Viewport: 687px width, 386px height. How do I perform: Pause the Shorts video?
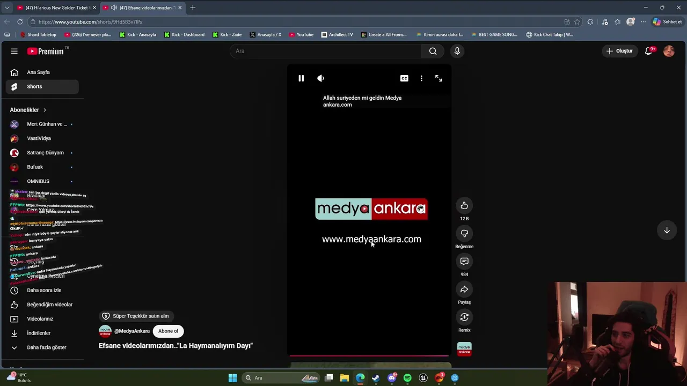(x=301, y=78)
